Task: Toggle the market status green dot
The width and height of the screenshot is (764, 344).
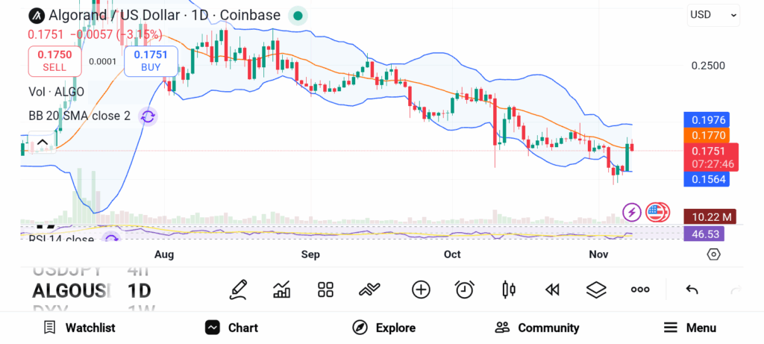Action: click(x=298, y=15)
